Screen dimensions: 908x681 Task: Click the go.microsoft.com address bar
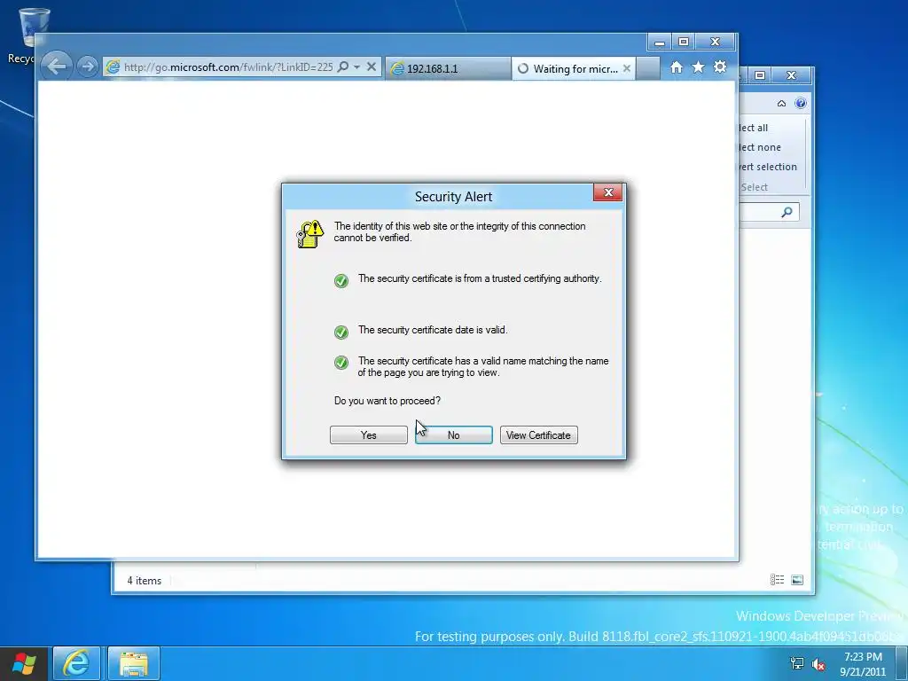click(x=228, y=67)
